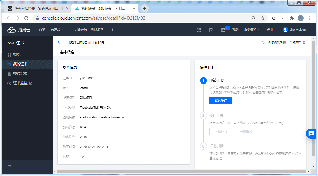This screenshot has height=176, width=318.
Task: Open 总览 in top navigation
Action: [x=42, y=30]
